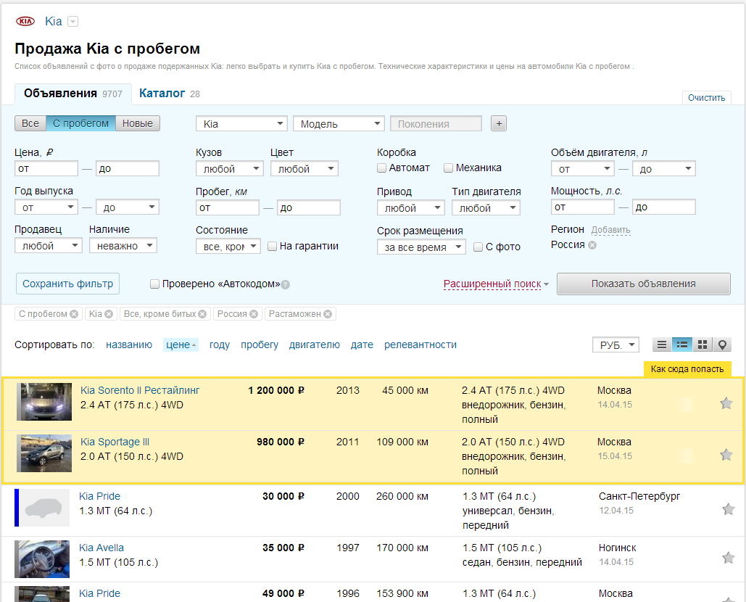
Task: Open Kia Sorento II thumbnail photo
Action: 44,402
